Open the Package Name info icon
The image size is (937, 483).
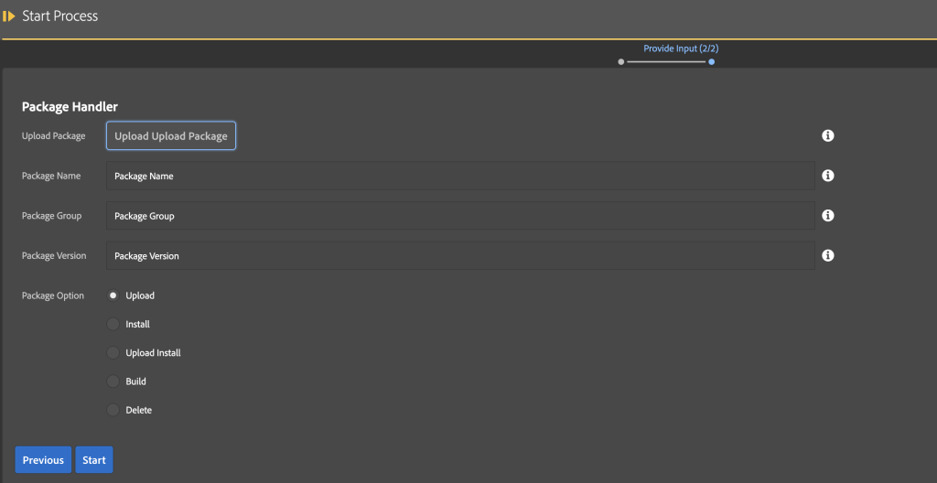pos(827,176)
